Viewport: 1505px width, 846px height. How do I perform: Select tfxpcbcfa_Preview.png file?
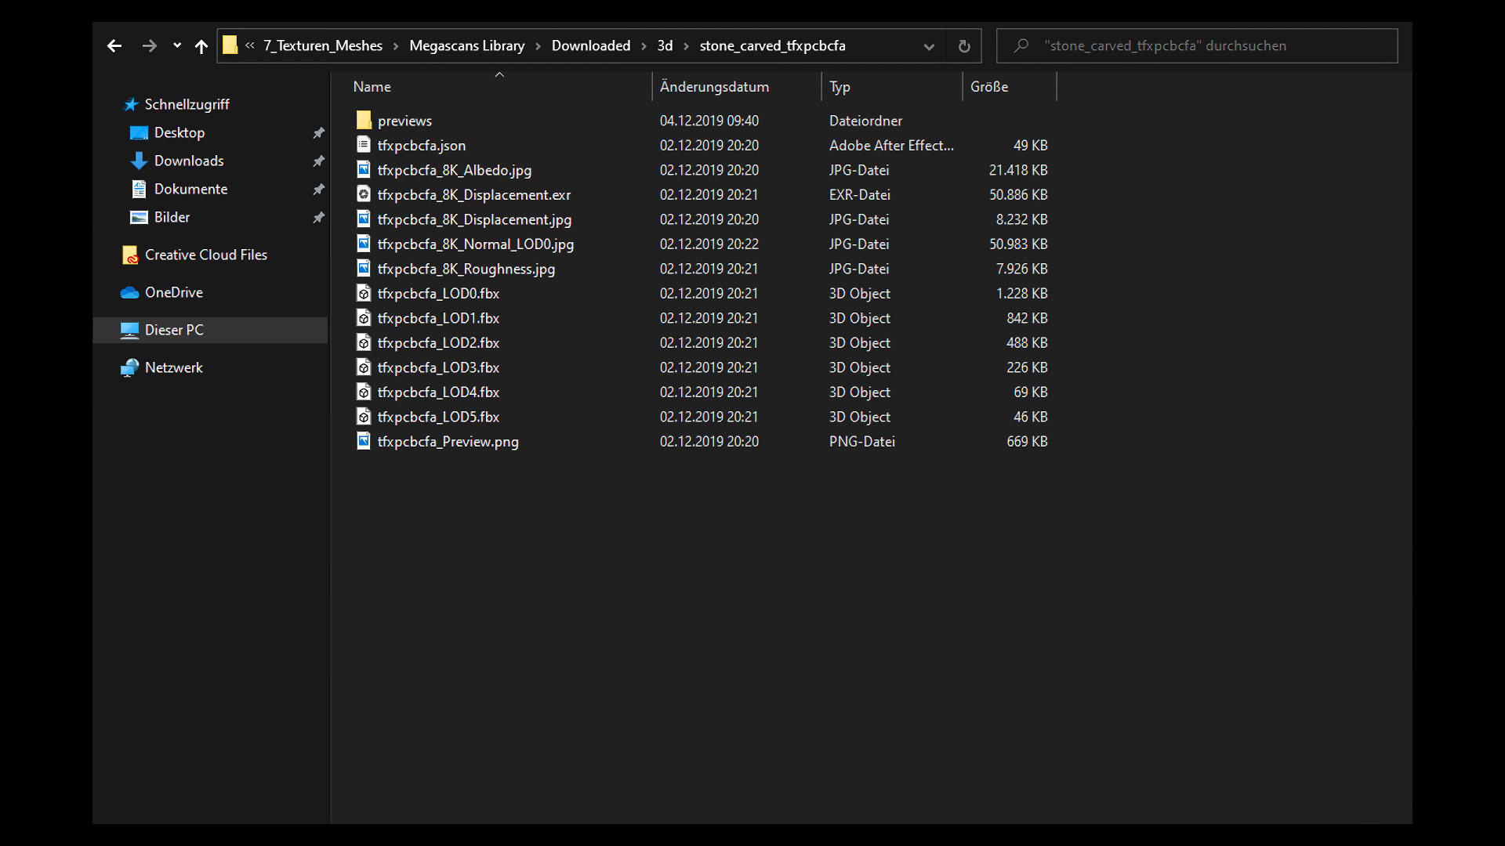[448, 442]
